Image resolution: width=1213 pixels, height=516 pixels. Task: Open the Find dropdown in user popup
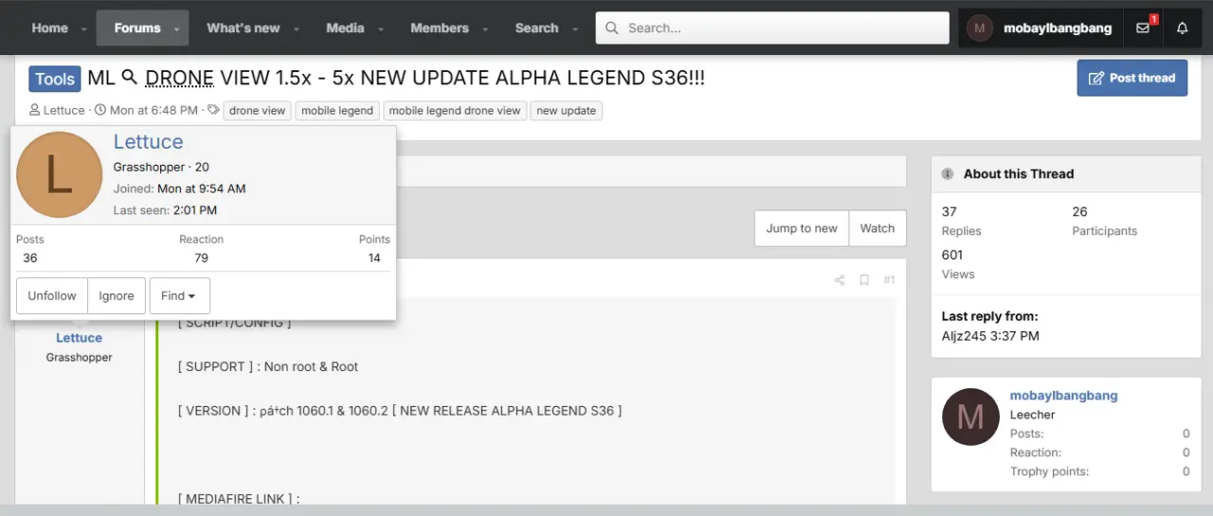pyautogui.click(x=178, y=295)
